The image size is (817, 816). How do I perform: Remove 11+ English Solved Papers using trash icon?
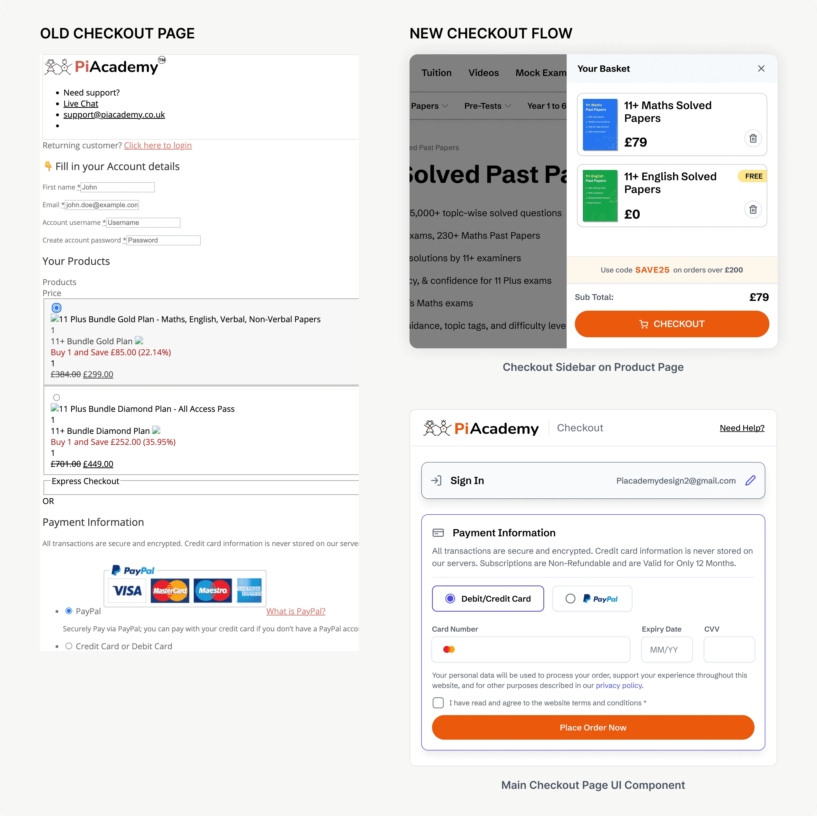pos(753,210)
